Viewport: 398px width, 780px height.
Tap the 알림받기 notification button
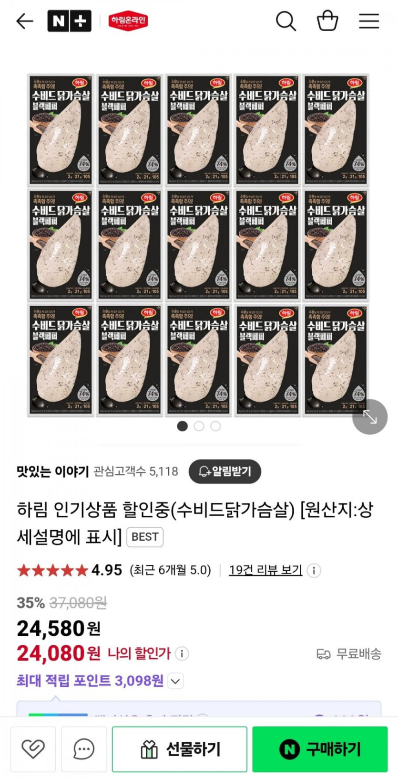(x=225, y=471)
